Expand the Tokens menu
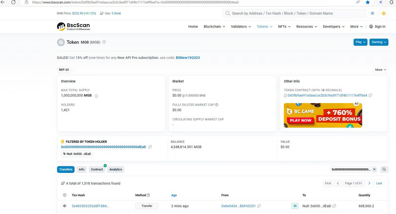Screen dimensions: 396x214 pos(265,27)
